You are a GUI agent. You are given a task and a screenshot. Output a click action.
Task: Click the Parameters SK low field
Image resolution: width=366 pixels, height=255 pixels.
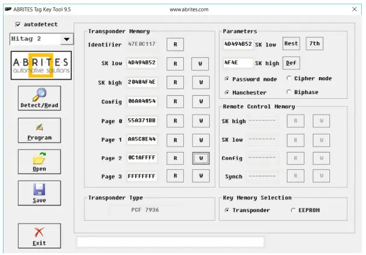(238, 44)
